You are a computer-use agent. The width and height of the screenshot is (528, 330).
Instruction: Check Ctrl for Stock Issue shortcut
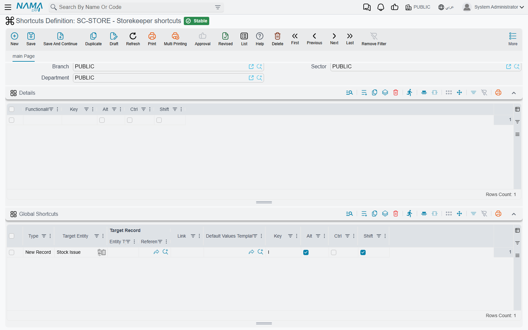334,252
